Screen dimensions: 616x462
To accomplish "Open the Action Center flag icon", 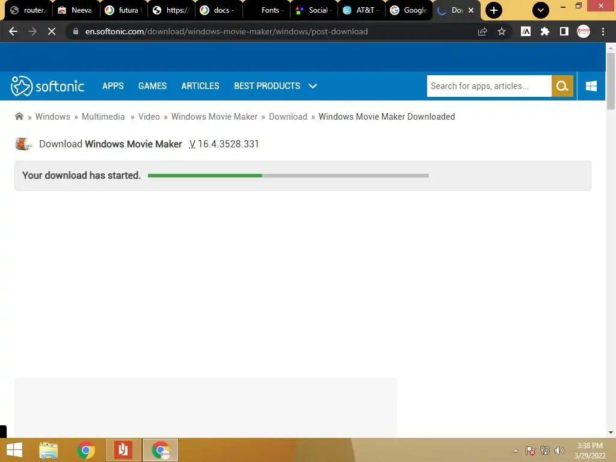I will tap(531, 451).
